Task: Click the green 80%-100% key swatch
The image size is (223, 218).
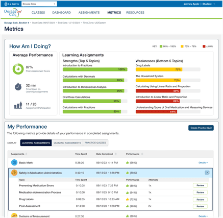Action: click(161, 46)
